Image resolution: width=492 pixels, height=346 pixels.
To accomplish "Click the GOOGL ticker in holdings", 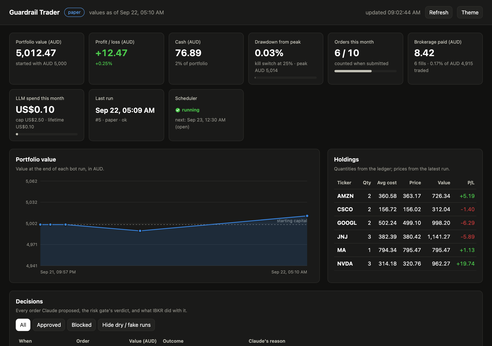I will tap(347, 223).
